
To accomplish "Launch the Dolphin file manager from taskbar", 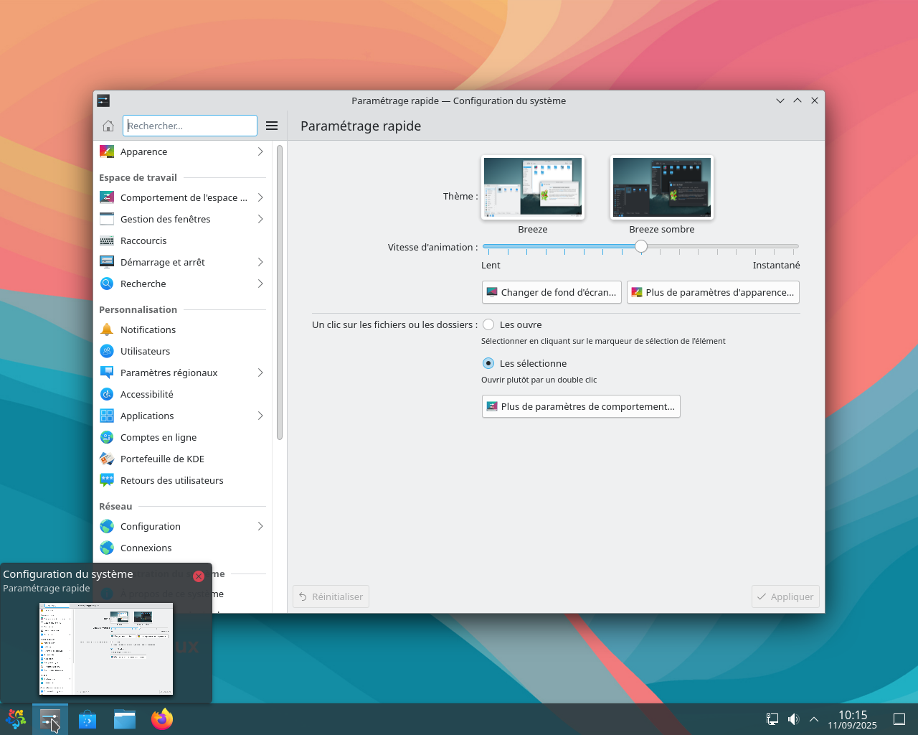I will click(x=125, y=718).
